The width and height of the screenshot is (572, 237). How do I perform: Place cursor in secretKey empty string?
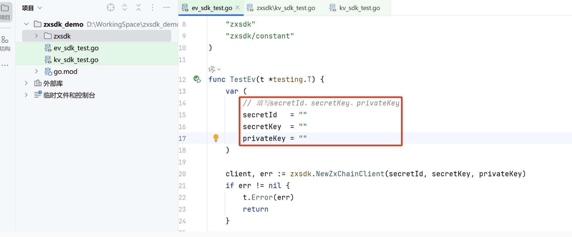point(303,126)
